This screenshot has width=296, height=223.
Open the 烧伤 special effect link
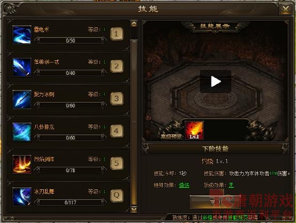(184, 185)
